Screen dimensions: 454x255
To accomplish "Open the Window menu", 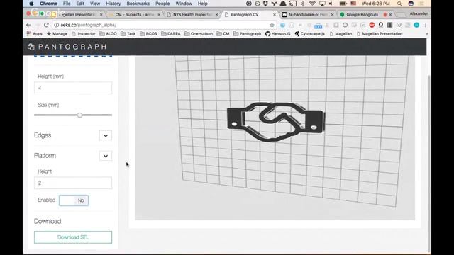I will 184,4.
